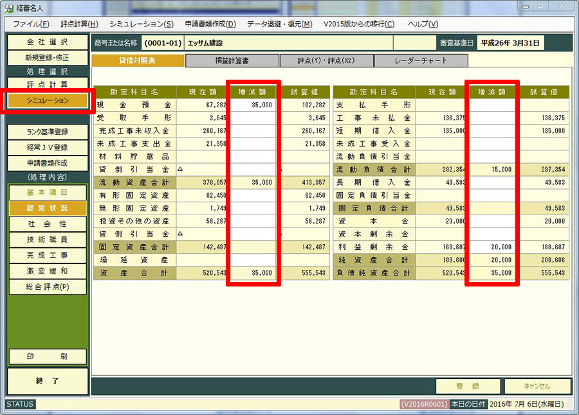This screenshot has width=579, height=415.
Task: Click the 新規登録・修正 button
Action: pyautogui.click(x=47, y=58)
